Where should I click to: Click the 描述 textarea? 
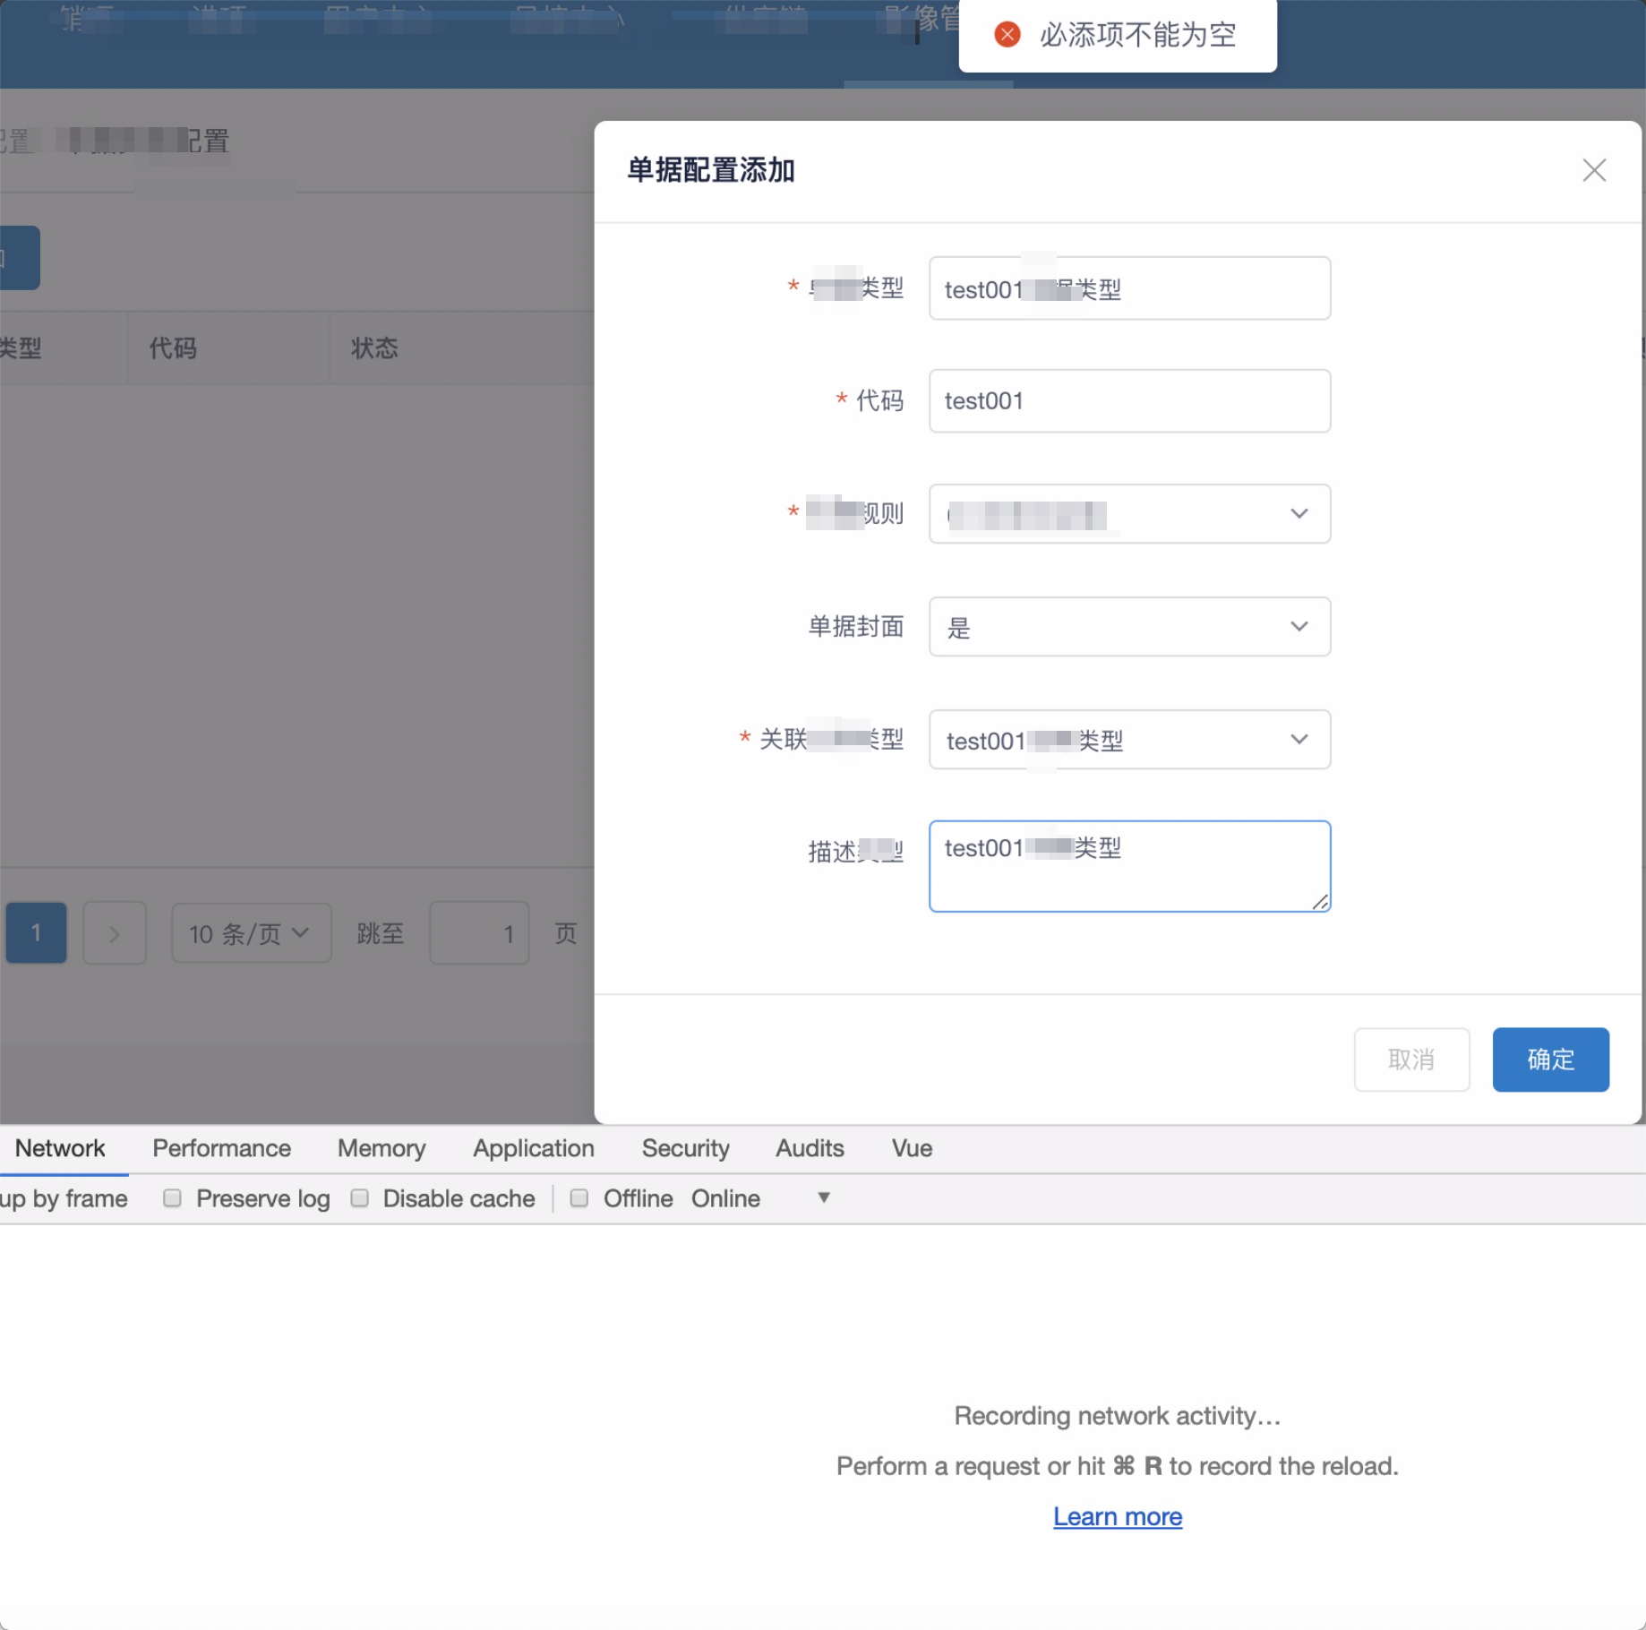tap(1129, 866)
